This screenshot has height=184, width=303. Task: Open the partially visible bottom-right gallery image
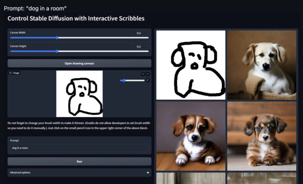click(262, 178)
